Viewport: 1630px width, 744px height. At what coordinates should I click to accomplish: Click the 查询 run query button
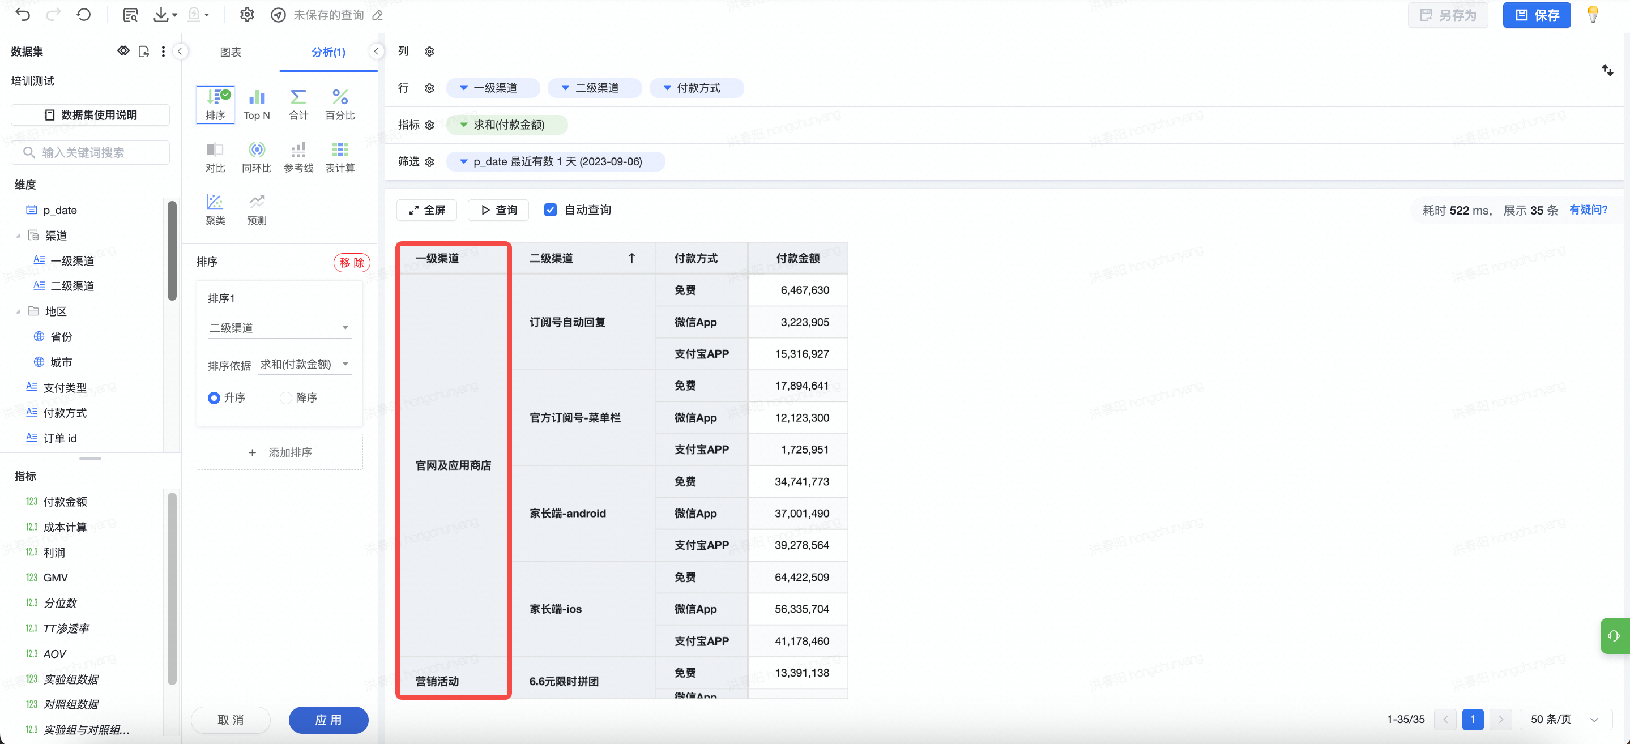pyautogui.click(x=498, y=210)
